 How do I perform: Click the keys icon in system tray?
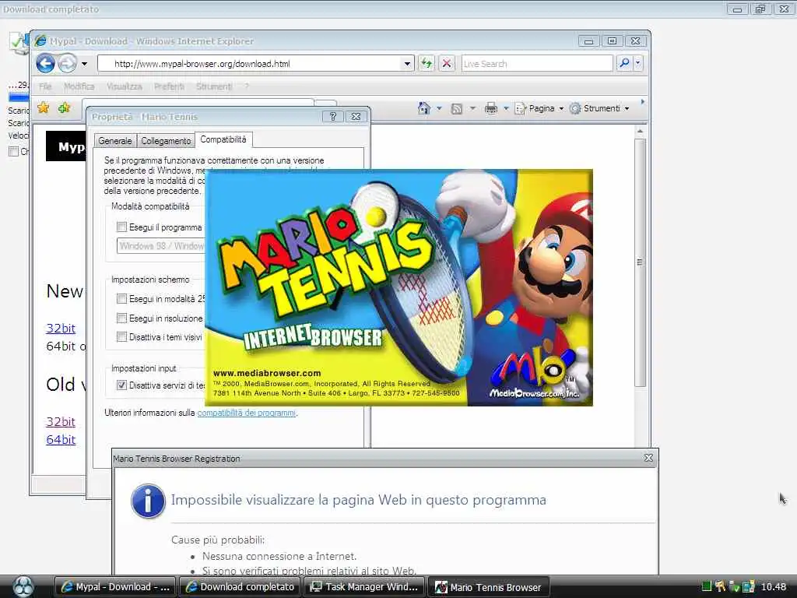tap(720, 586)
